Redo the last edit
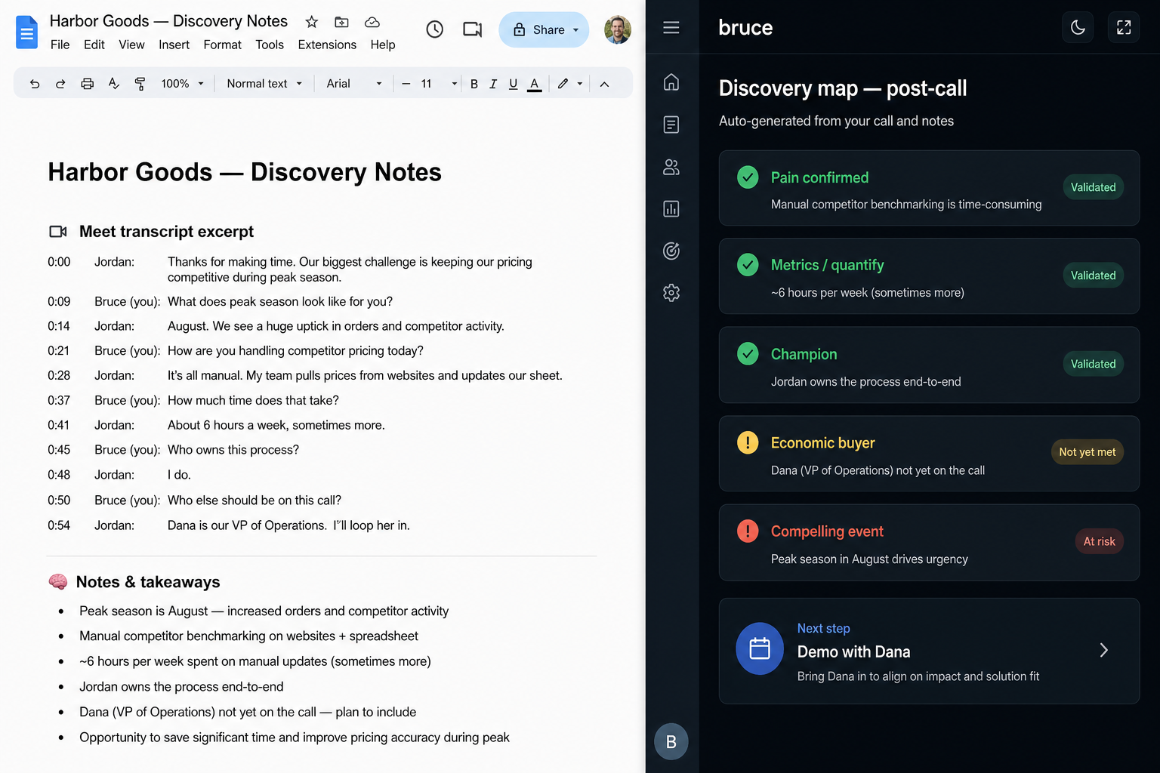 (x=60, y=84)
